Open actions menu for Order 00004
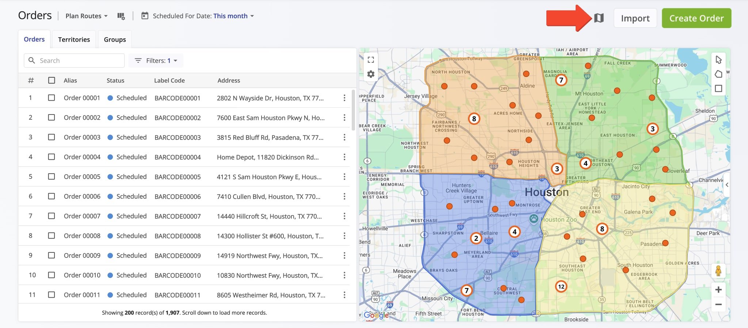Viewport: 748px width, 328px height. click(x=344, y=157)
